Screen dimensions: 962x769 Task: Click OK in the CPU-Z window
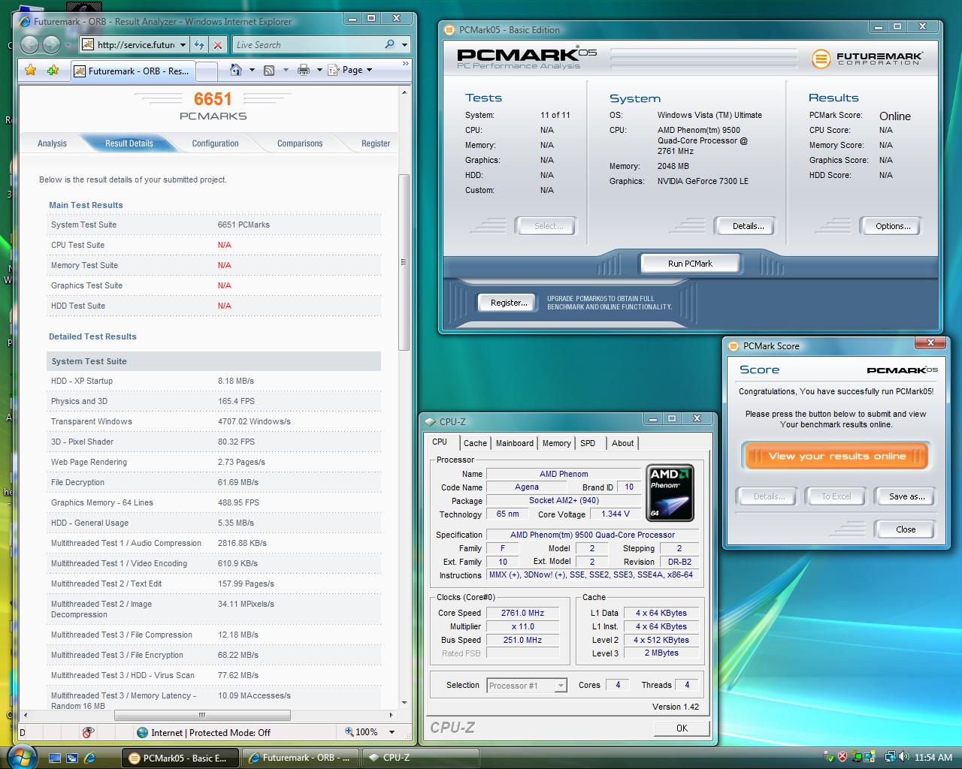(x=682, y=728)
